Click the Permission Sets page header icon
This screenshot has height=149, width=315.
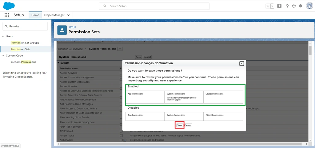coord(62,30)
